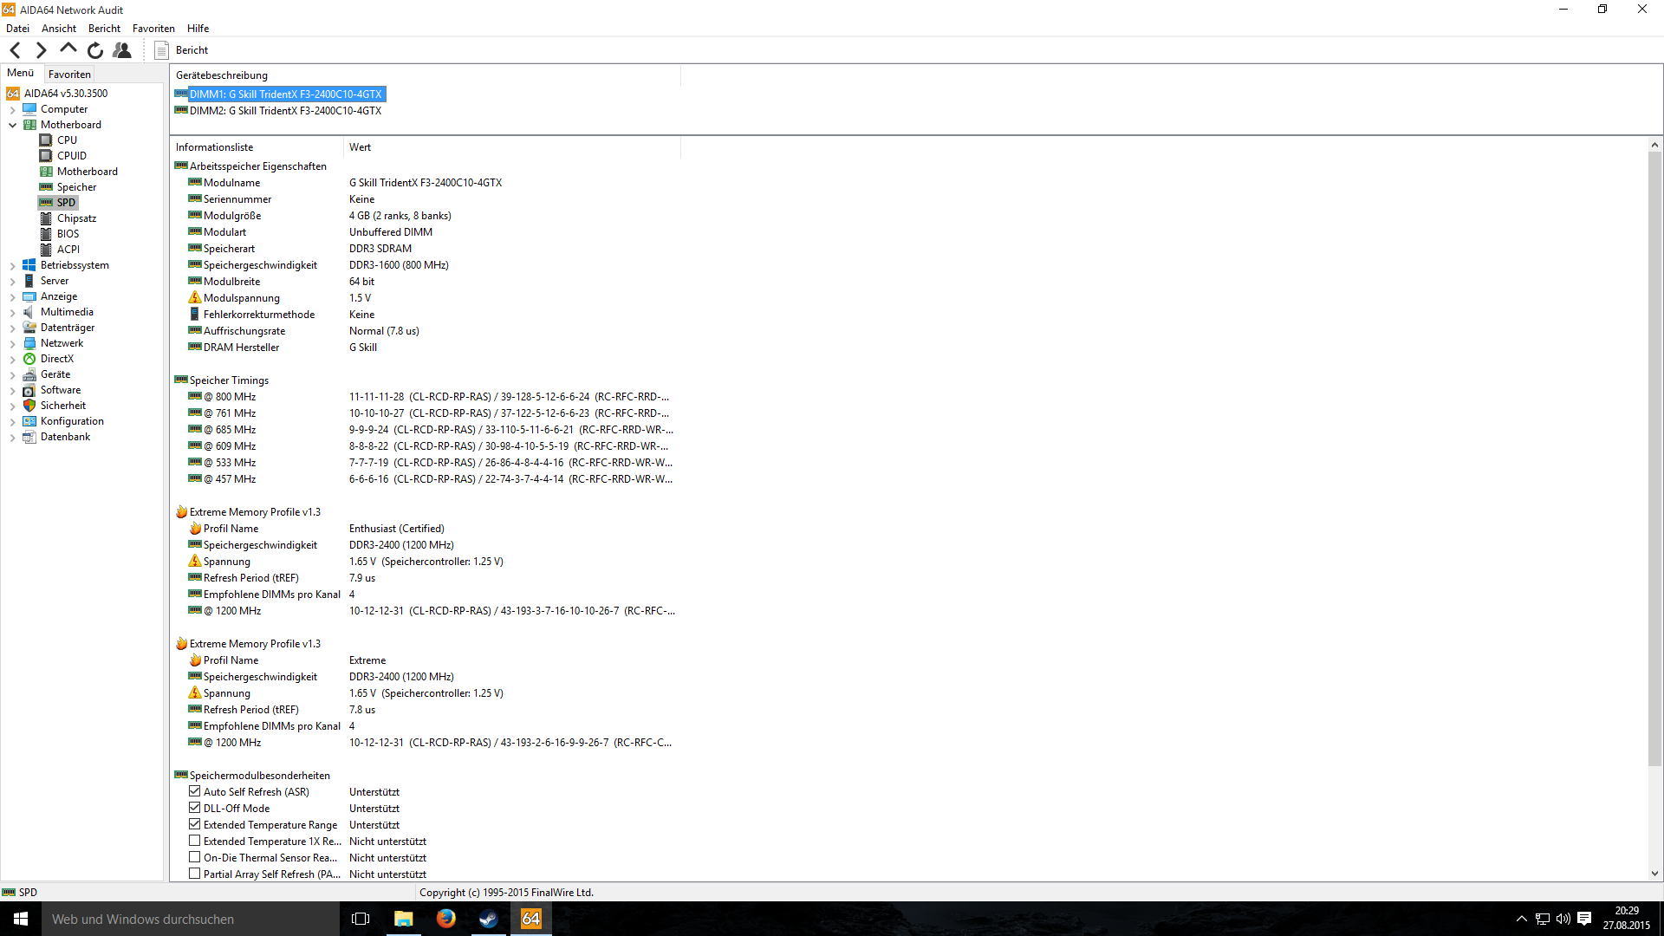1664x936 pixels.
Task: Toggle Auto Self Refresh (ASR) checkbox
Action: click(195, 791)
